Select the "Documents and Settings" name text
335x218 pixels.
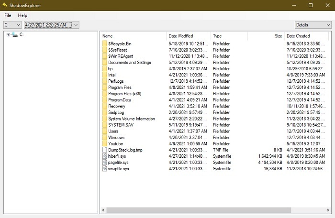point(130,62)
